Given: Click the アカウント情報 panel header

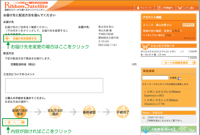Looking at the screenshot, I should (x=169, y=17).
